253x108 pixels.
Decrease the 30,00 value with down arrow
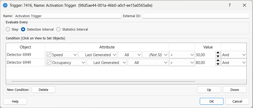[218, 56]
